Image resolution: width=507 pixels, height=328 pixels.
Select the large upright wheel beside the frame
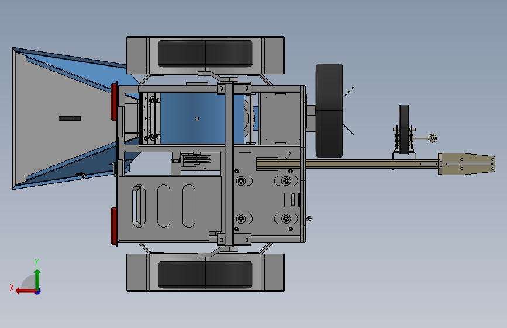point(329,111)
